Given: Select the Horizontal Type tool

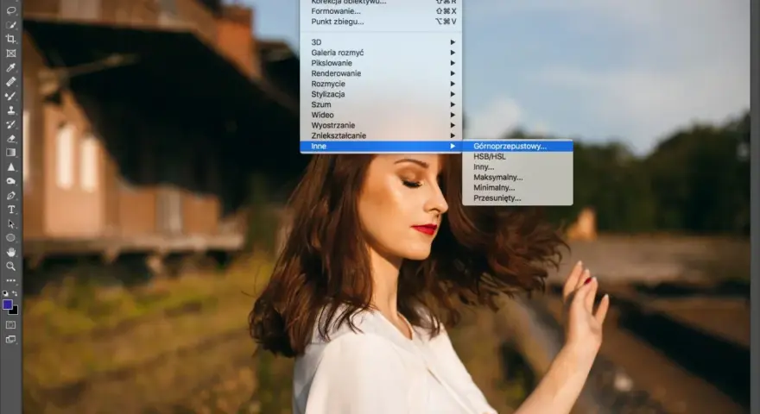Looking at the screenshot, I should [10, 210].
